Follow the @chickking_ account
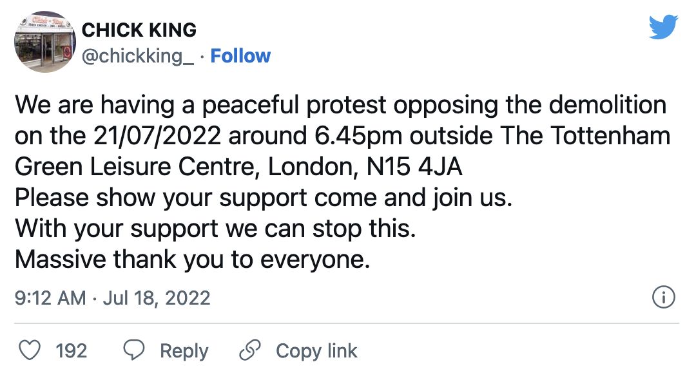The width and height of the screenshot is (696, 371). pyautogui.click(x=240, y=57)
